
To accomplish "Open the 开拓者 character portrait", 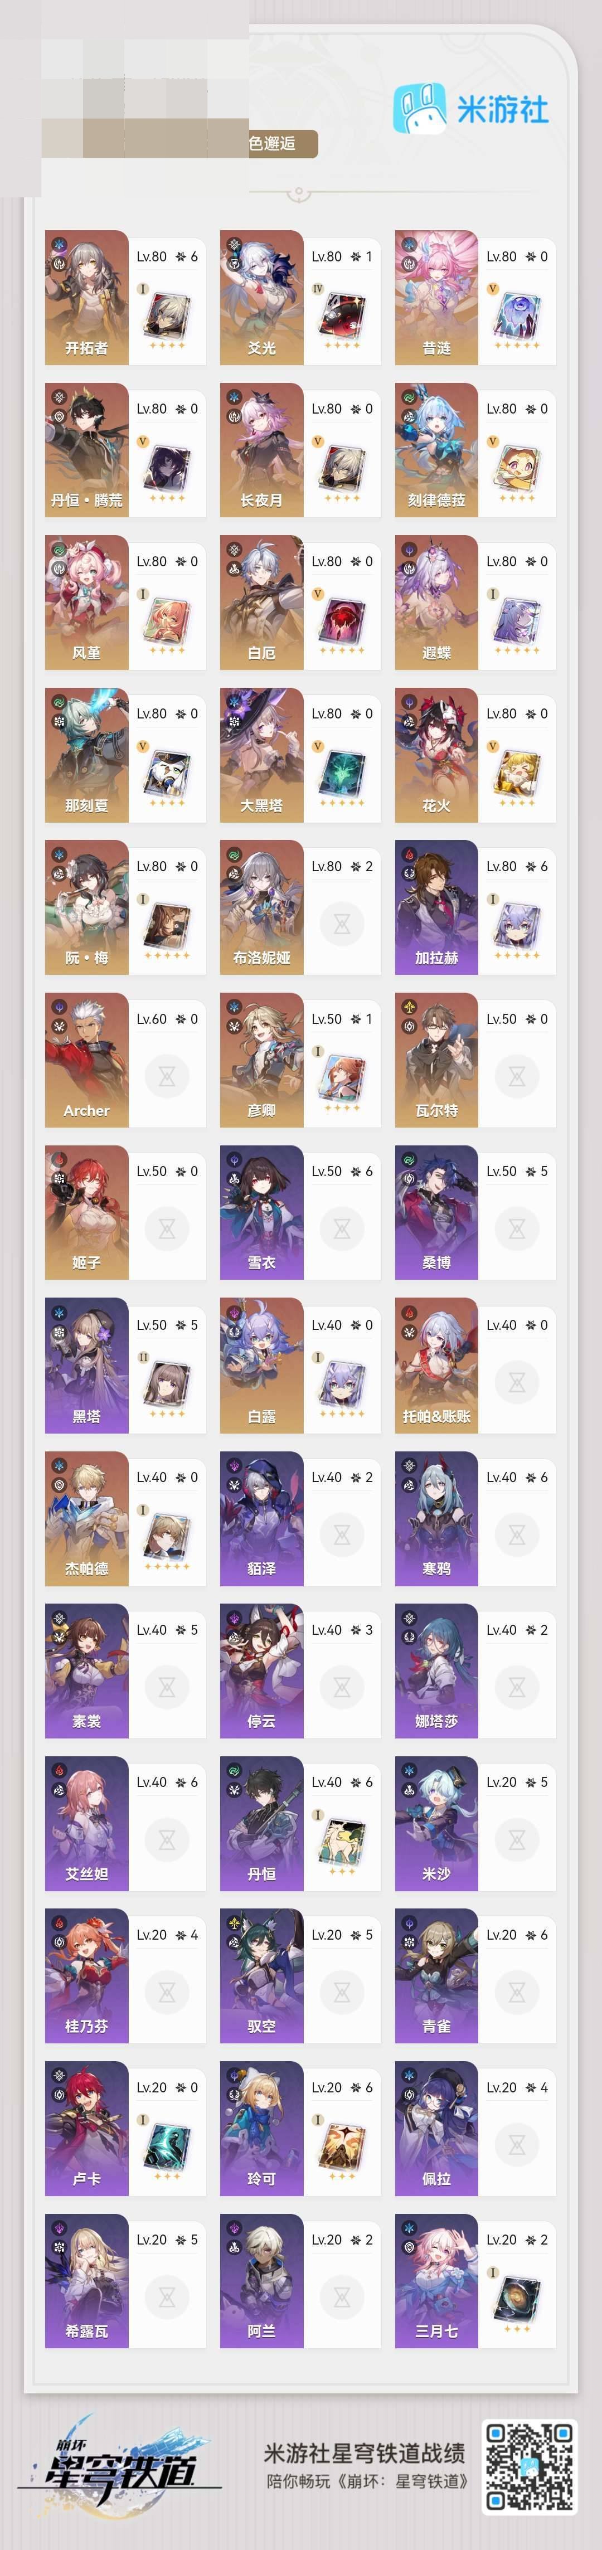I will click(x=86, y=297).
